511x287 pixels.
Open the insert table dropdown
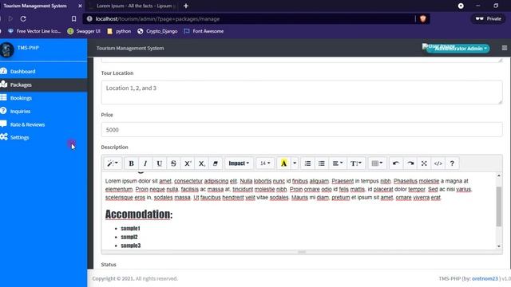pyautogui.click(x=377, y=163)
